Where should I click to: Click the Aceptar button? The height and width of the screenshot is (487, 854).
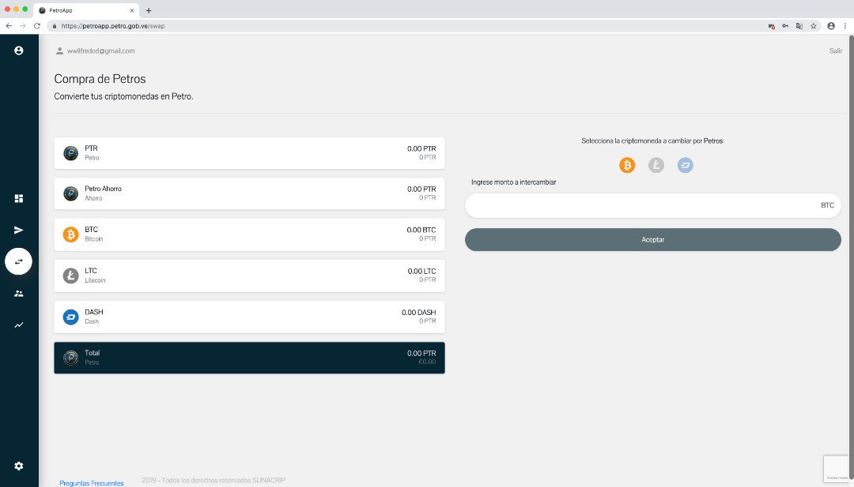652,240
